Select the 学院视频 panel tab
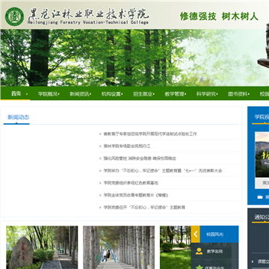Screen dimensions: 269x269 262,117
